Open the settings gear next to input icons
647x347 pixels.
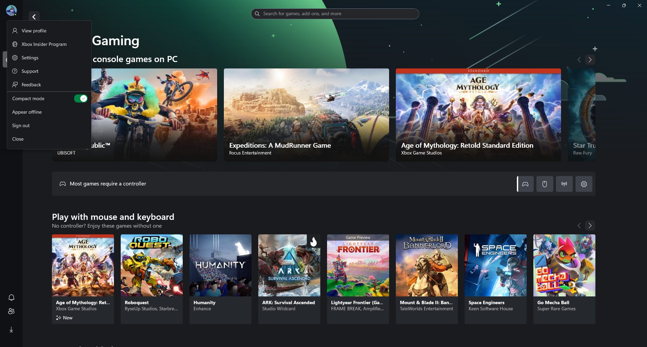click(584, 184)
